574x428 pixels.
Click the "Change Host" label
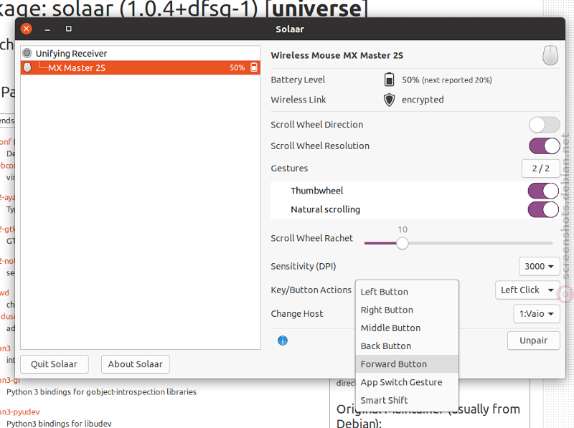click(297, 314)
